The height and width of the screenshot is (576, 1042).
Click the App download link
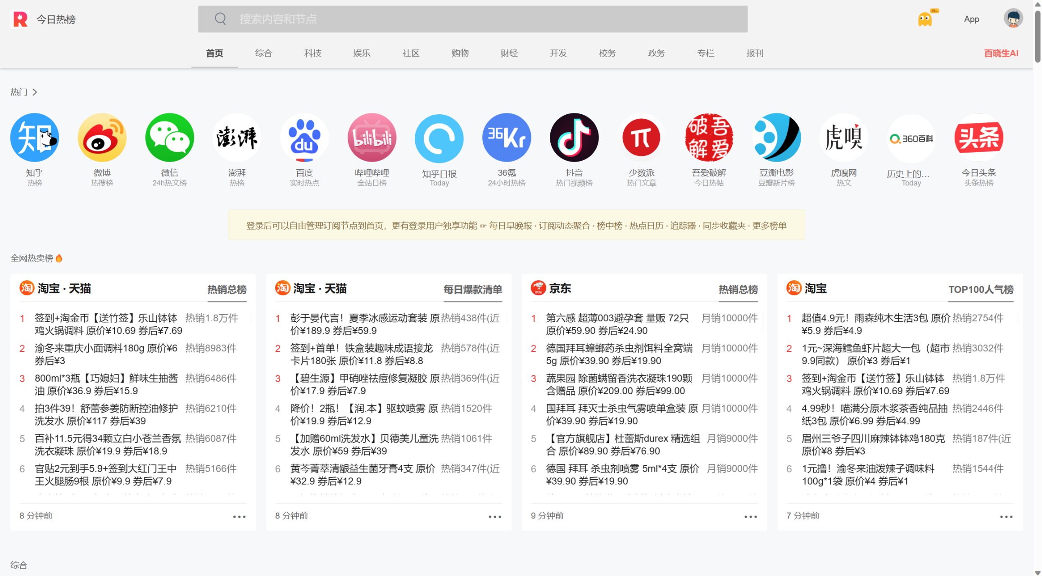pos(971,19)
